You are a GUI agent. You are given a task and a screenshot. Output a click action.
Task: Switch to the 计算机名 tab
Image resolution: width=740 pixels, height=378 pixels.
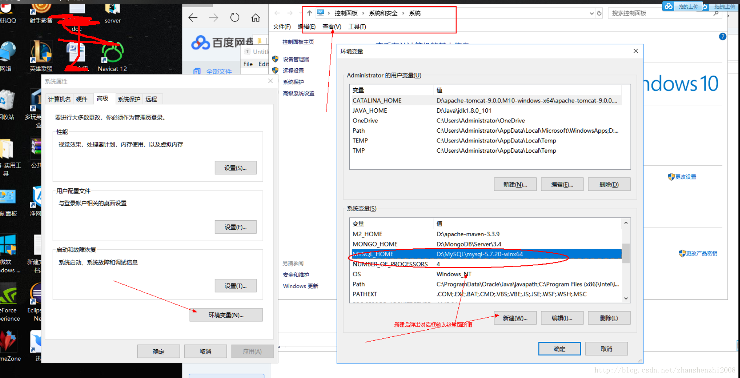tap(59, 99)
